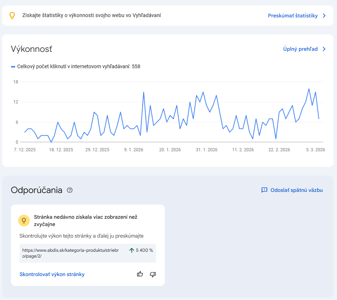
Task: Click the chart's x-axis label 5. 3. 2026
Action: (x=314, y=149)
